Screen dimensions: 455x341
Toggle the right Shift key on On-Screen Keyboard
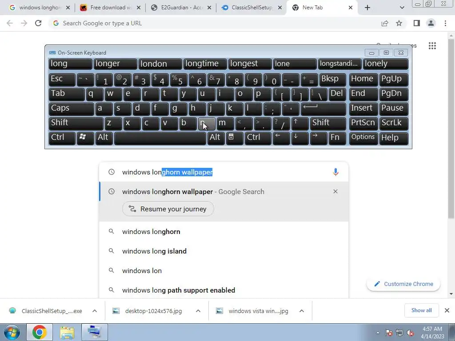pos(328,123)
